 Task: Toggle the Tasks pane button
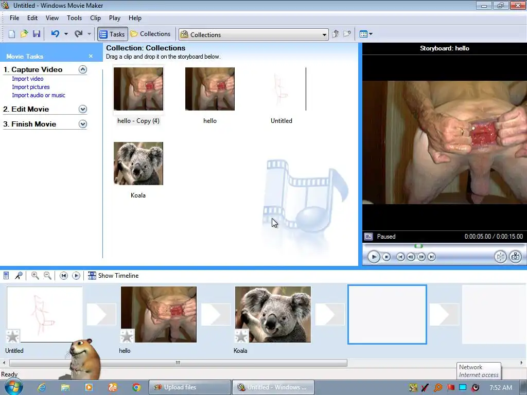coord(113,34)
